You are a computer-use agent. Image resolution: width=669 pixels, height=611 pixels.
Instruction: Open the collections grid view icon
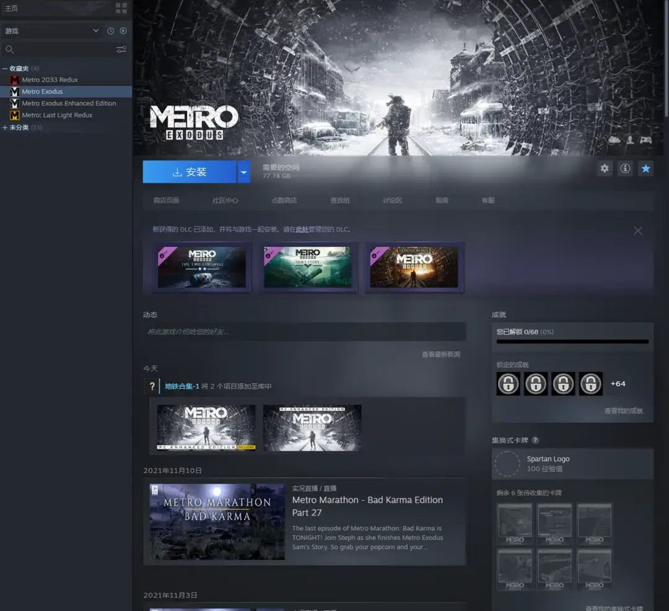(121, 8)
